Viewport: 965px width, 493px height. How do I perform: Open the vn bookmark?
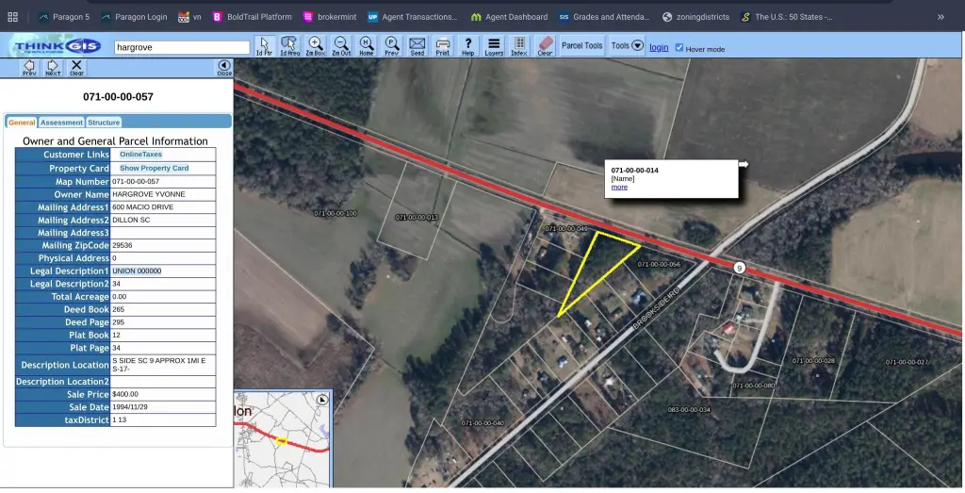click(x=189, y=17)
